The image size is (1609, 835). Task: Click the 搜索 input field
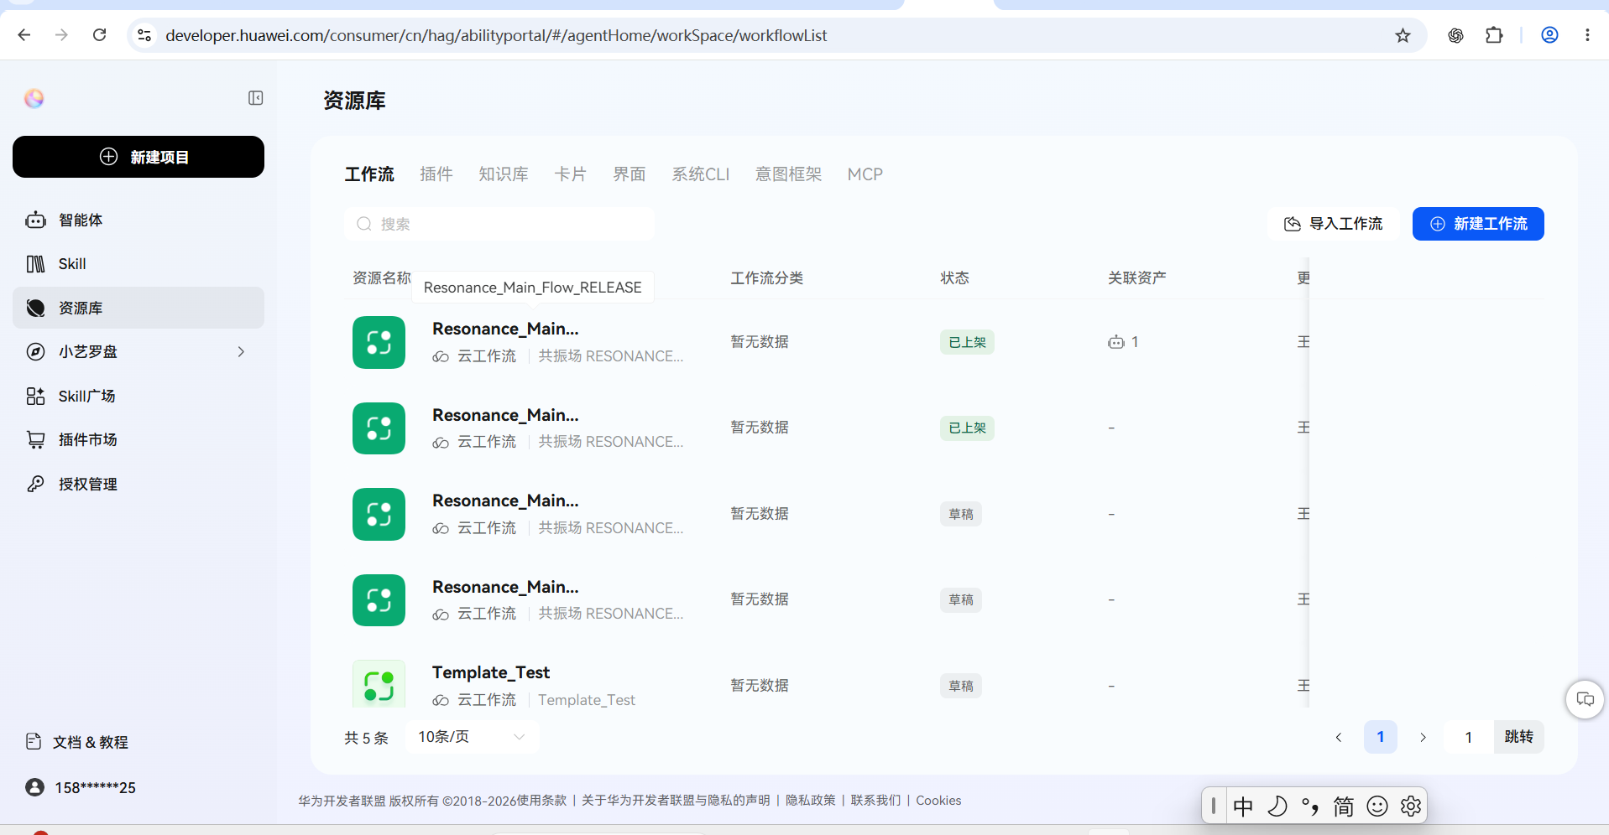499,224
